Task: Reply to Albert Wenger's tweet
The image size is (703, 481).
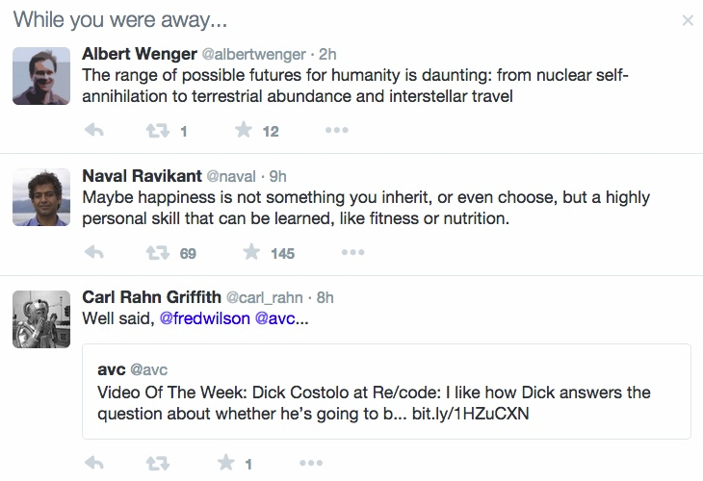Action: (94, 130)
